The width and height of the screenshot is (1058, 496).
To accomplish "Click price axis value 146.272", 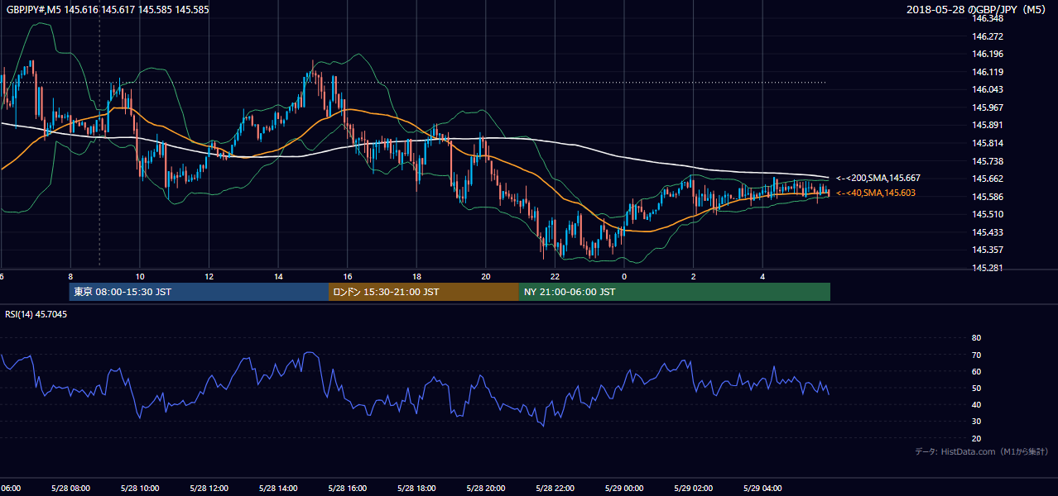I will click(987, 36).
